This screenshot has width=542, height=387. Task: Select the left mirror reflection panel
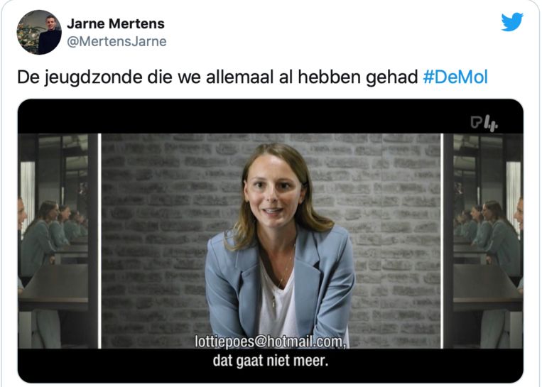58,241
